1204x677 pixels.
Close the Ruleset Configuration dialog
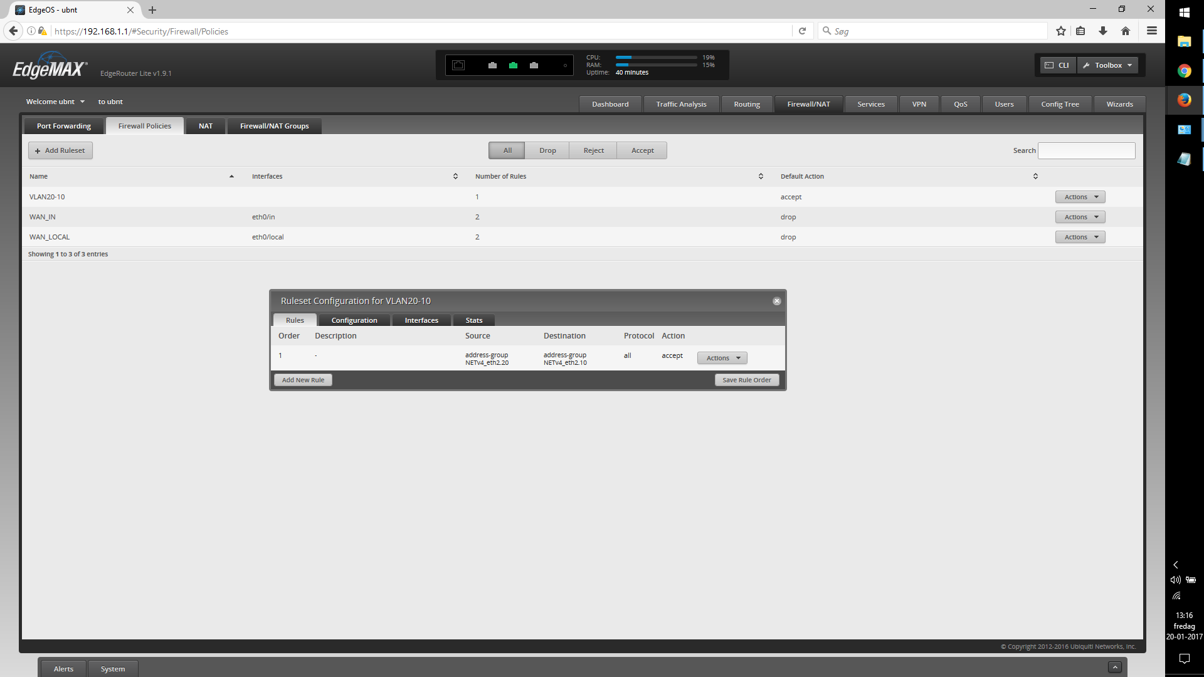click(776, 302)
